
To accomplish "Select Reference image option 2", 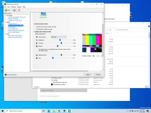I will pos(97,56).
